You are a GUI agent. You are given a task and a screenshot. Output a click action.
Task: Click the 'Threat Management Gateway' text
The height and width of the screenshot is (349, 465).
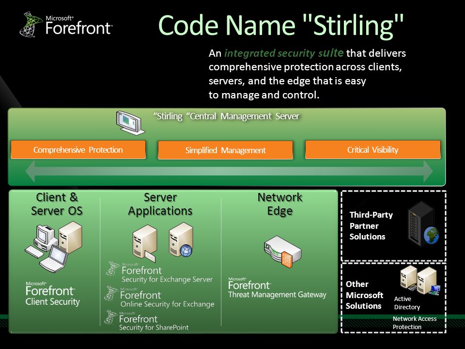coord(277,294)
